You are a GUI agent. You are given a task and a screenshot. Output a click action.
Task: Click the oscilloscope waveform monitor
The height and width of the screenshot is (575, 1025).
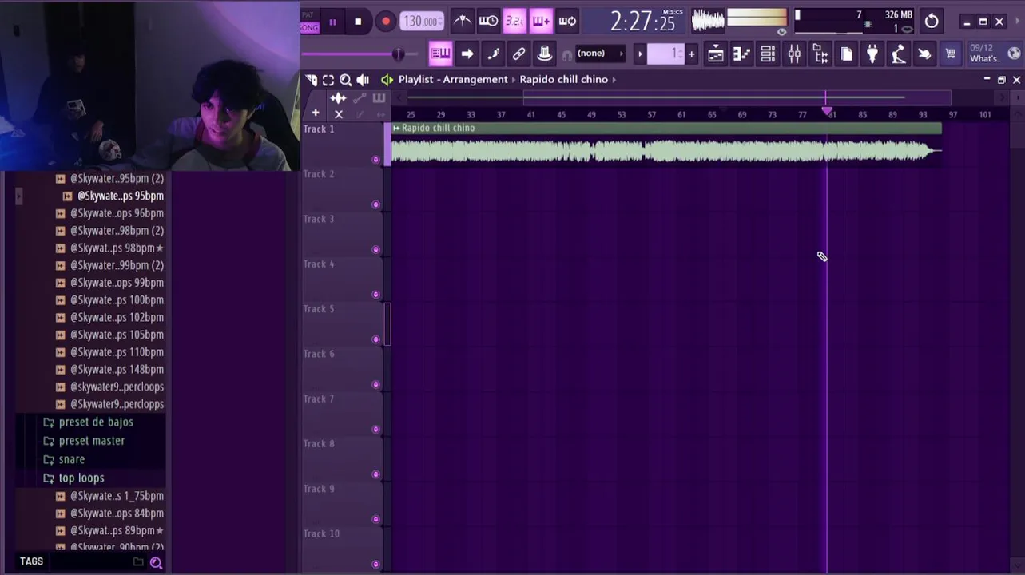tap(708, 22)
